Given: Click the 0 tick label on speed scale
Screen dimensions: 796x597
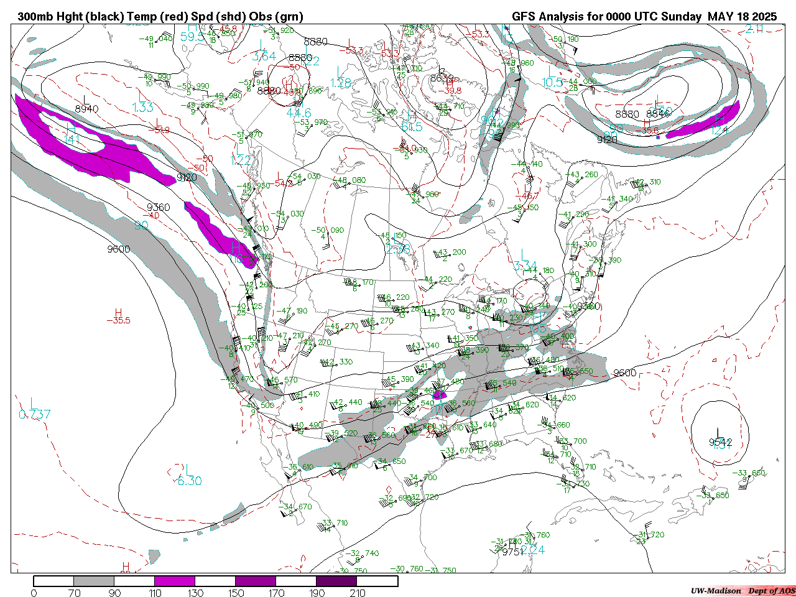Looking at the screenshot, I should pos(34,593).
